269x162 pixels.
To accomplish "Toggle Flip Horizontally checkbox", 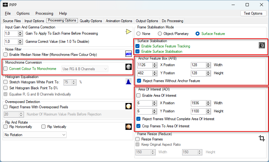I will pyautogui.click(x=6, y=127).
